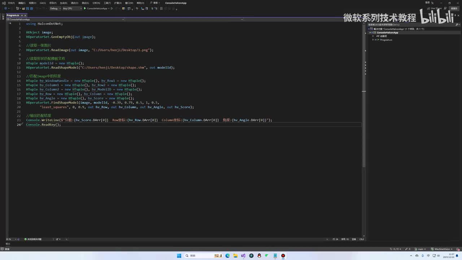Click the Windows Start button

point(179,256)
